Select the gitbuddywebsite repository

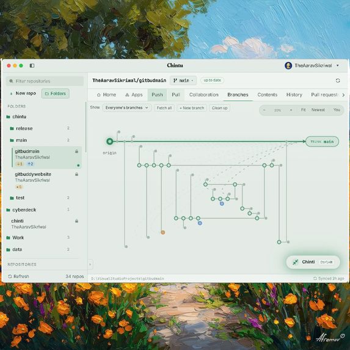click(46, 180)
